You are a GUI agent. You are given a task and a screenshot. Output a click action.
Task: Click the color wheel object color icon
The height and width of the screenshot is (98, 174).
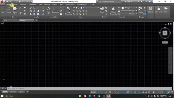pyautogui.click(x=119, y=8)
